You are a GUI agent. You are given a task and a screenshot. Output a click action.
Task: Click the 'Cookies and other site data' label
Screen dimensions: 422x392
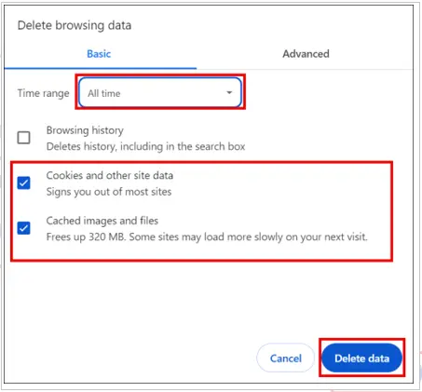110,175
